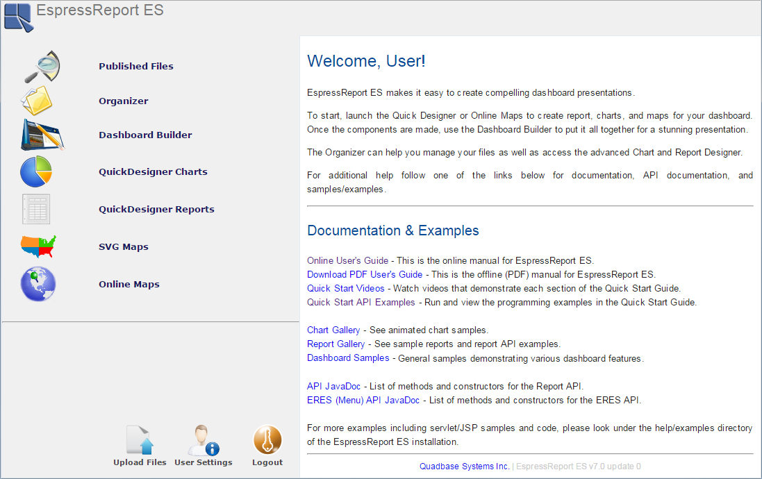Click the 'Welcome, User!' heading
The image size is (762, 479).
[367, 60]
